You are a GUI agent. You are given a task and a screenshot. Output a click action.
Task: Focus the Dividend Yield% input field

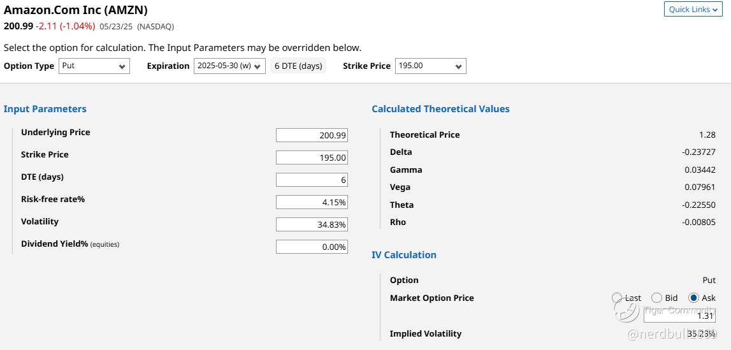(x=312, y=247)
